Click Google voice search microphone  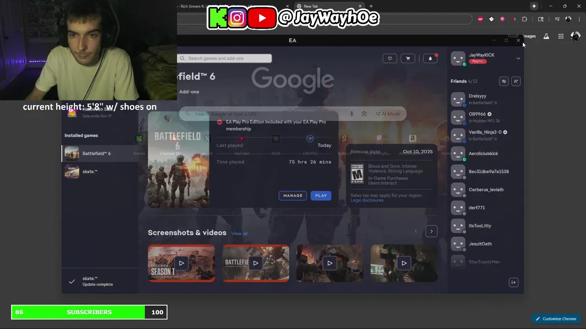pos(352,114)
